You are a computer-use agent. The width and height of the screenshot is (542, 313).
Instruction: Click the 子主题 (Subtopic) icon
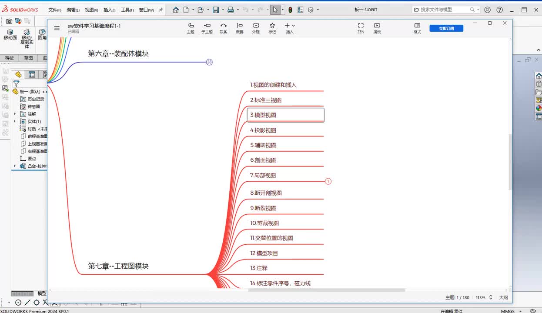point(207,26)
